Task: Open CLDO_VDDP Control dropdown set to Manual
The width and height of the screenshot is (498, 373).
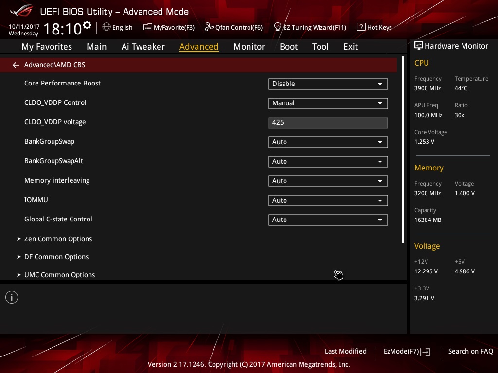Action: pyautogui.click(x=328, y=103)
